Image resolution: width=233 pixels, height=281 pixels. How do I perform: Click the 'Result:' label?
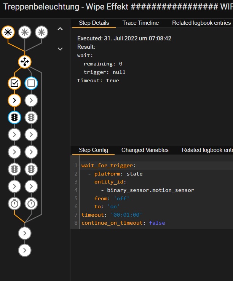click(86, 47)
